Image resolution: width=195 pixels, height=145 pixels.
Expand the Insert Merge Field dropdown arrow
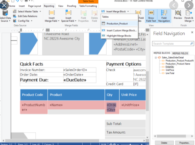[59, 21]
